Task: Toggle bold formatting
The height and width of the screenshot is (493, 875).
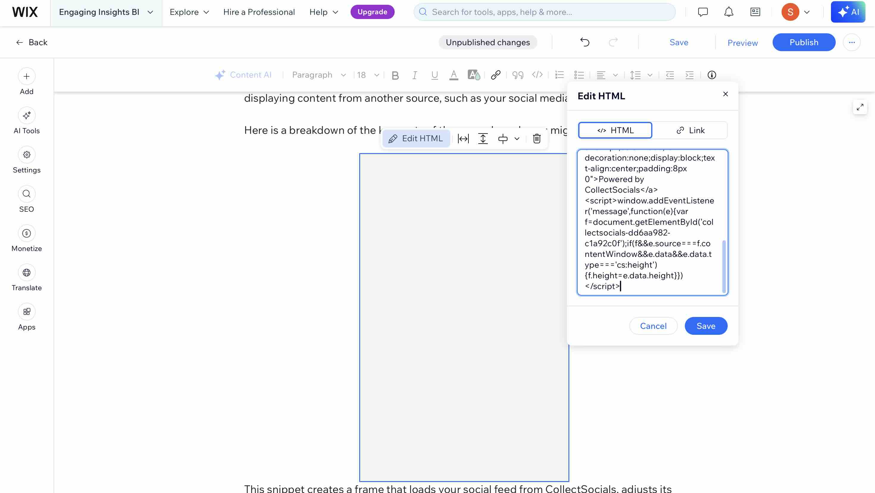Action: (x=395, y=75)
